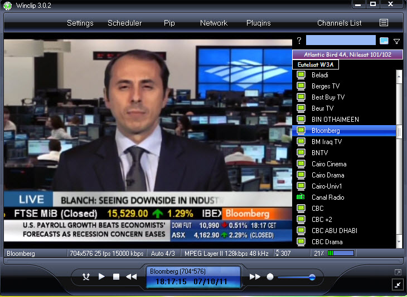The width and height of the screenshot is (407, 297).
Task: Click the Winclip application logo icon
Action: coord(8,6)
